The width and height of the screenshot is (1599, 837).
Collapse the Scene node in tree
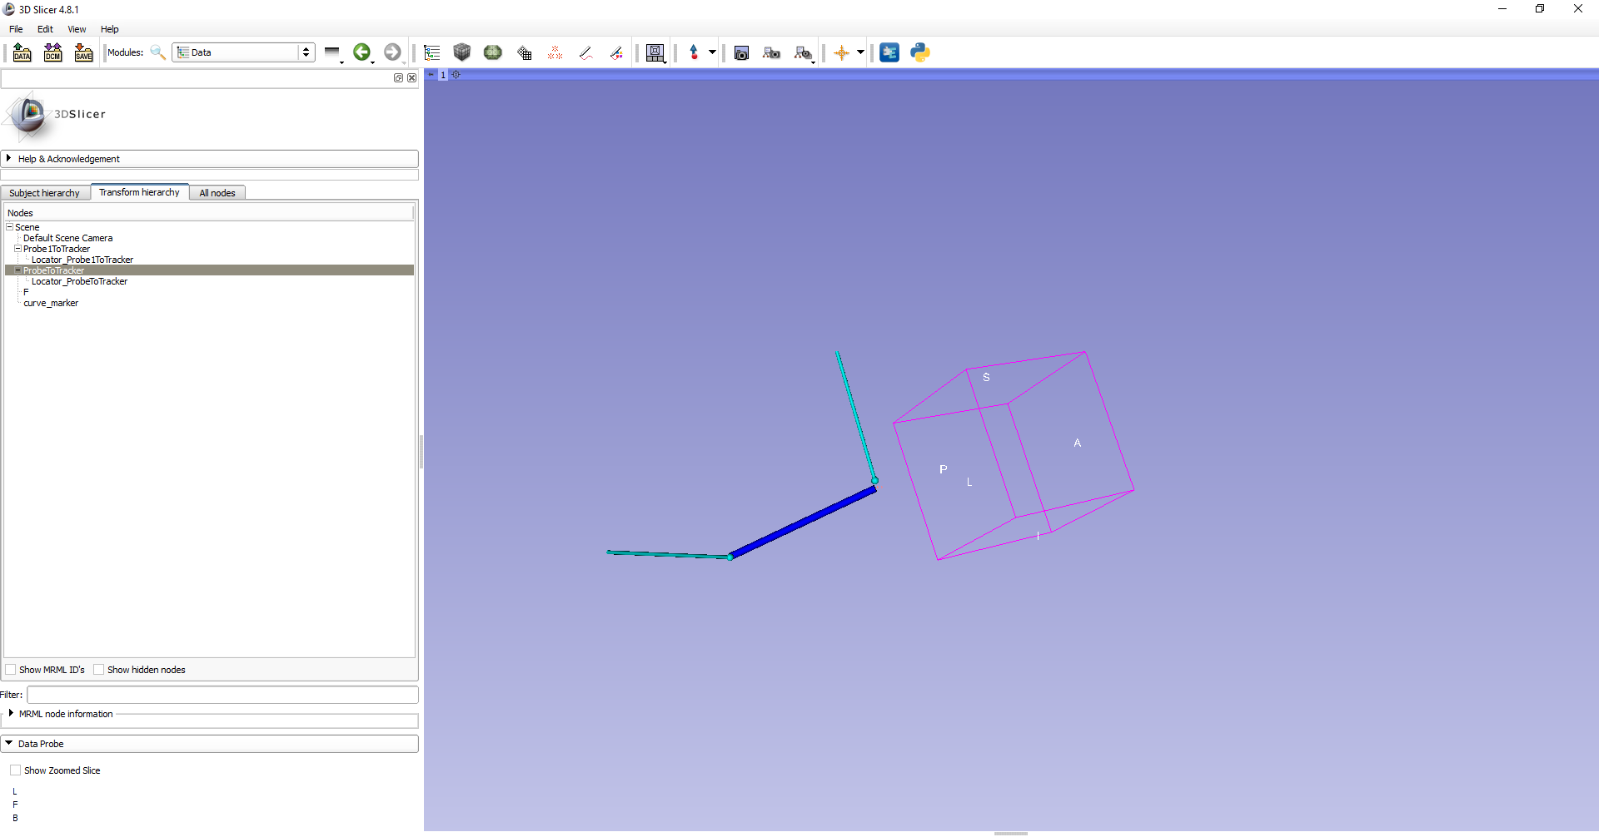point(8,226)
